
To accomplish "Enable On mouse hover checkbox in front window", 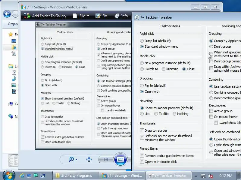I will (211, 117).
